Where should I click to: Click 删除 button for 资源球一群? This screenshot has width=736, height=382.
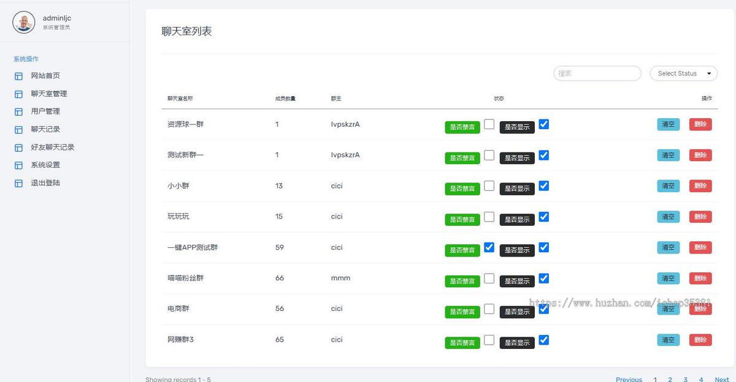point(700,124)
